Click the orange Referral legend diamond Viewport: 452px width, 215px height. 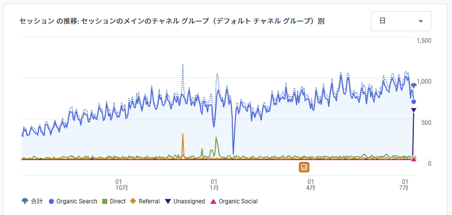click(x=134, y=201)
